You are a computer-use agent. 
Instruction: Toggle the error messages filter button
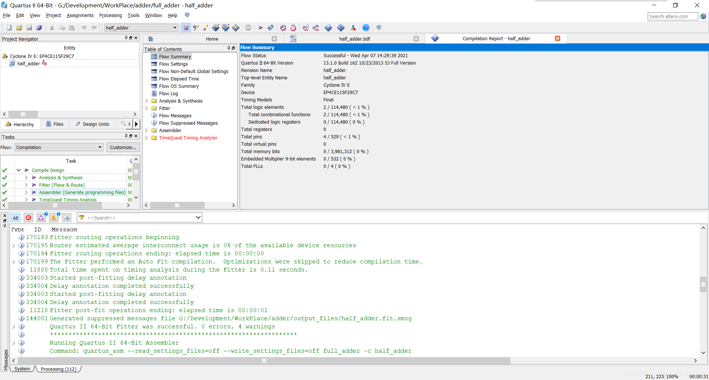pyautogui.click(x=28, y=218)
